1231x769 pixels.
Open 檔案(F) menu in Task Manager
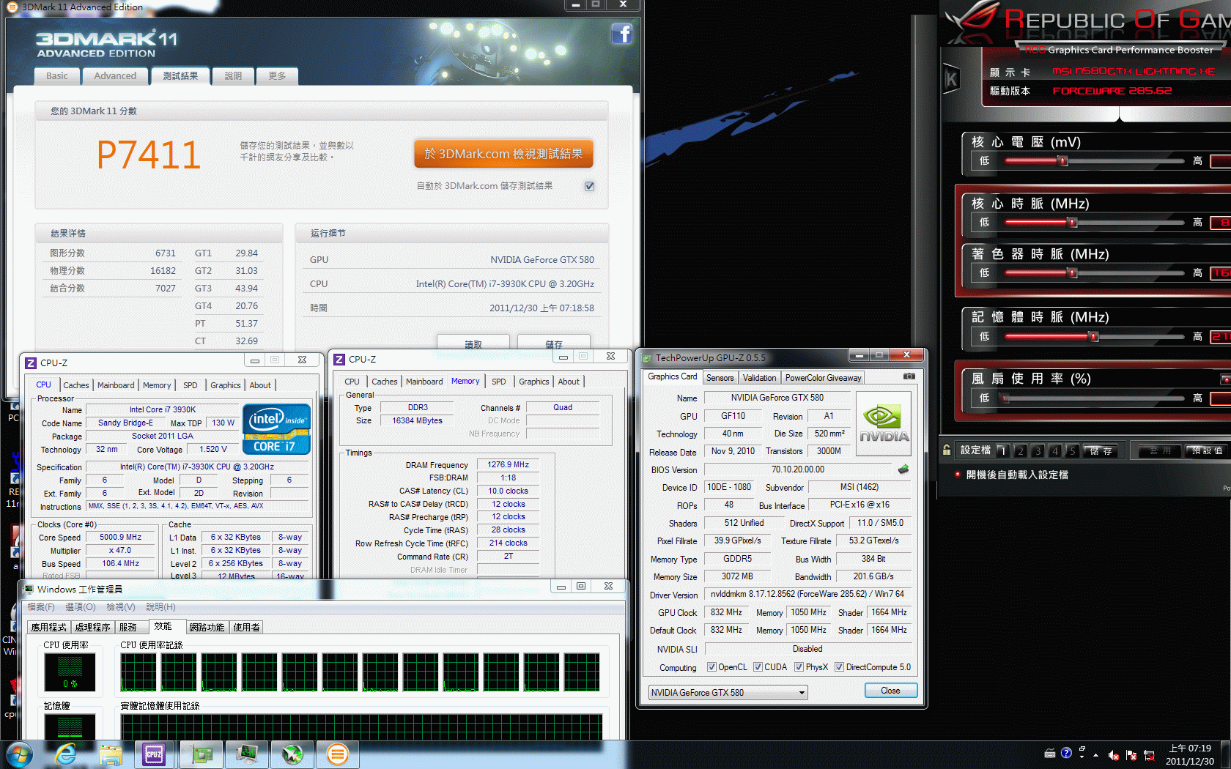pos(41,607)
